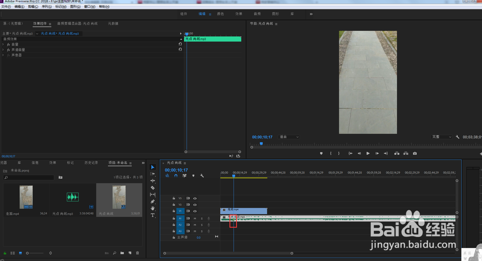This screenshot has width=482, height=261.
Task: Toggle snap magnet in the timeline
Action: tap(176, 176)
